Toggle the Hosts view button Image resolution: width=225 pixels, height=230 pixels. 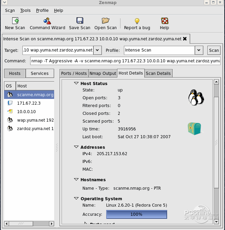(15, 74)
